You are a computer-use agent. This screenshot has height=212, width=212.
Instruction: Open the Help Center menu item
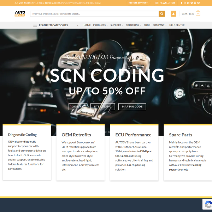click(x=177, y=25)
